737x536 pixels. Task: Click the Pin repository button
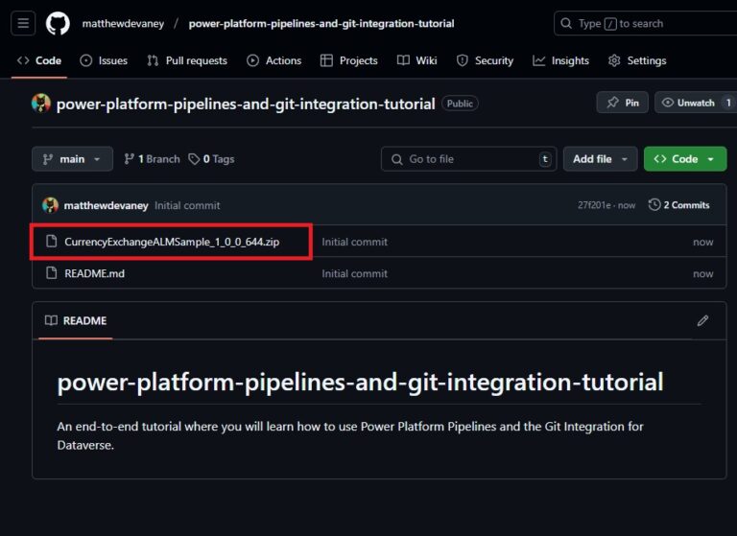click(622, 103)
